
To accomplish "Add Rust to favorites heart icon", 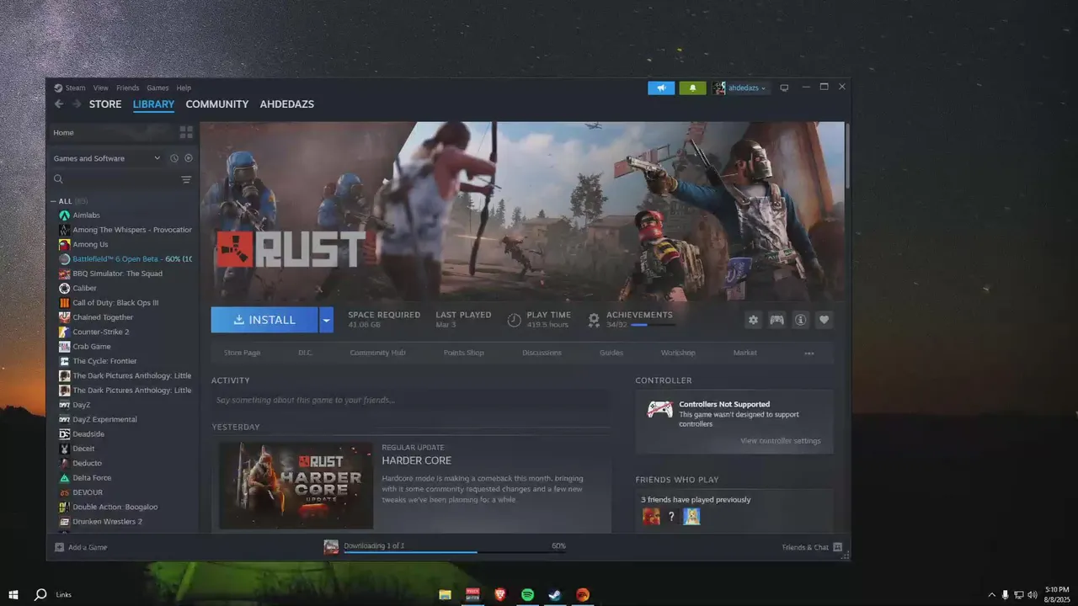I will 824,320.
